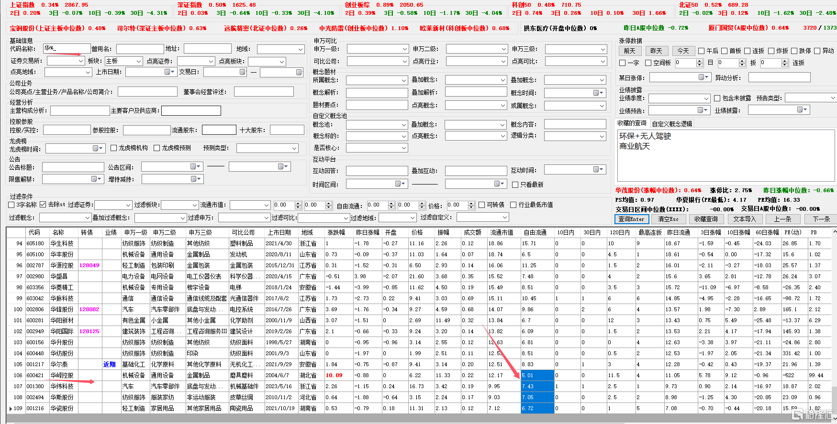Viewport: 837px width, 424px height.
Task: Tick the 午后 checkbox
Action: tap(702, 51)
